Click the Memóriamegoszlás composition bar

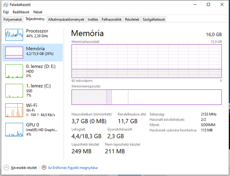pyautogui.click(x=147, y=97)
